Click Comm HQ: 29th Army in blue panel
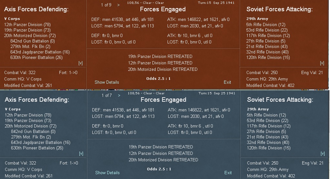This screenshot has height=179, width=330. coord(268,169)
